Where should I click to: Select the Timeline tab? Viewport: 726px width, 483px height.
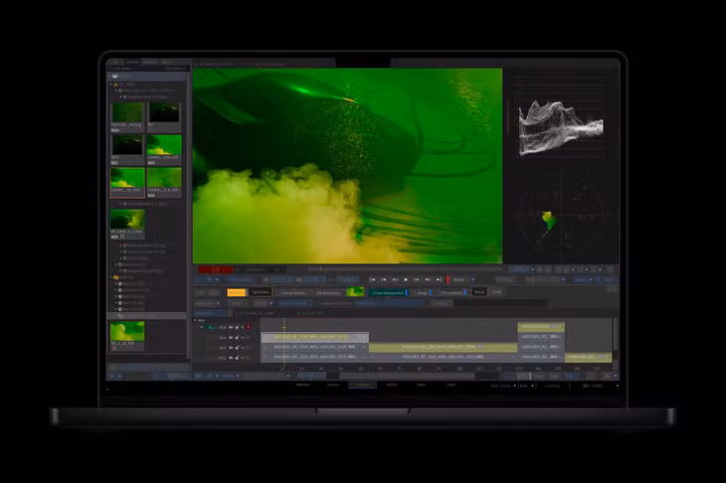[x=363, y=385]
